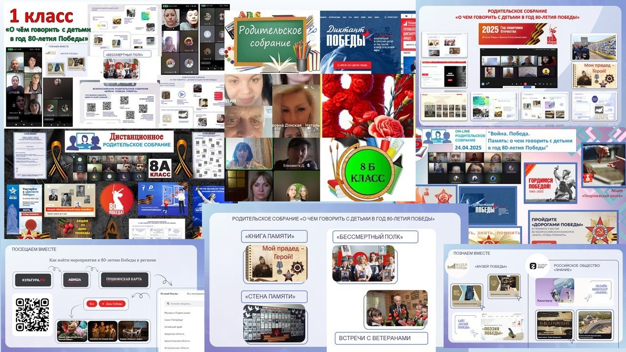The width and height of the screenshot is (626, 352).
Task: Click the 'ВСТРЕЧИ С ВЕТЕРАНАМИ' label
Action: point(381,338)
